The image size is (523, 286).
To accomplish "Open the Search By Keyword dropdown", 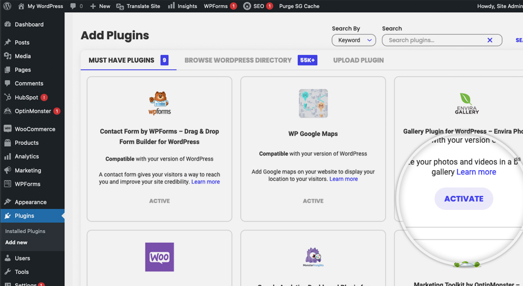I will click(x=353, y=40).
